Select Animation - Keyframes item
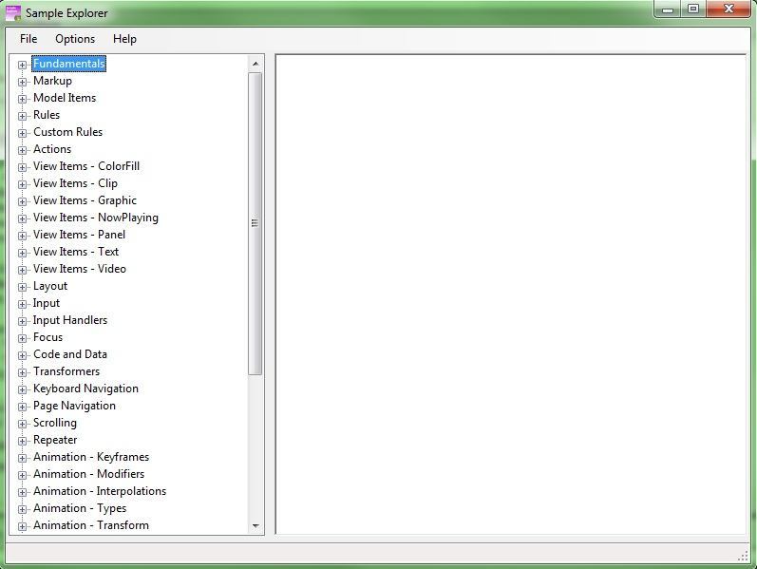Screen dimensions: 757x569 tap(91, 457)
